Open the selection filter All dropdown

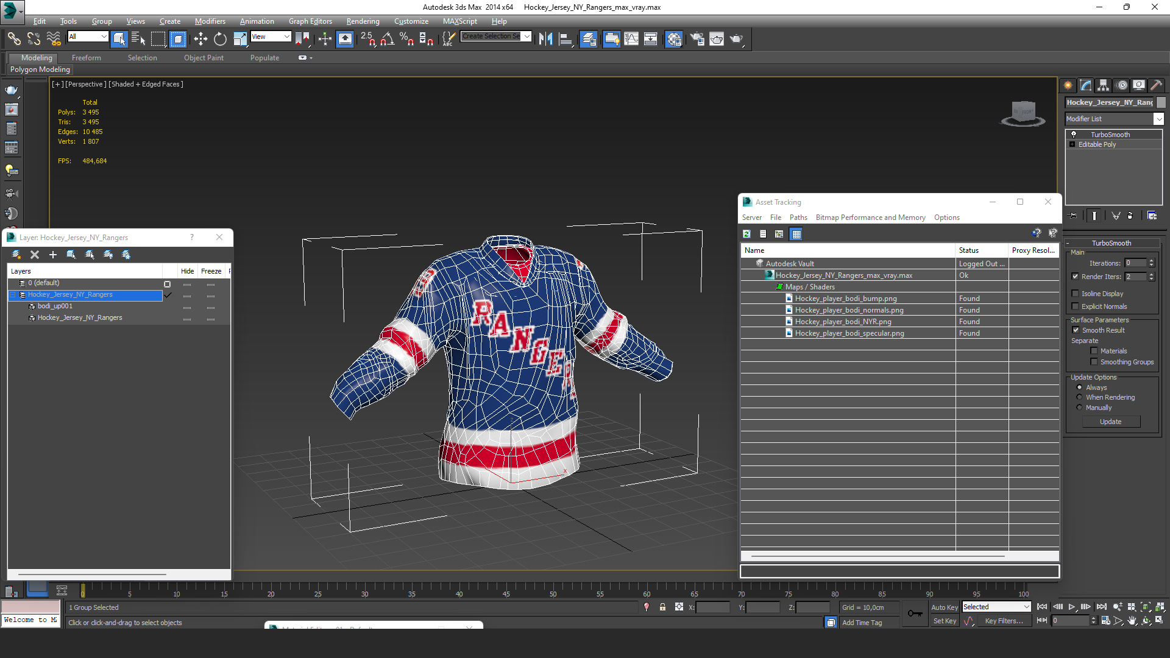pyautogui.click(x=104, y=37)
